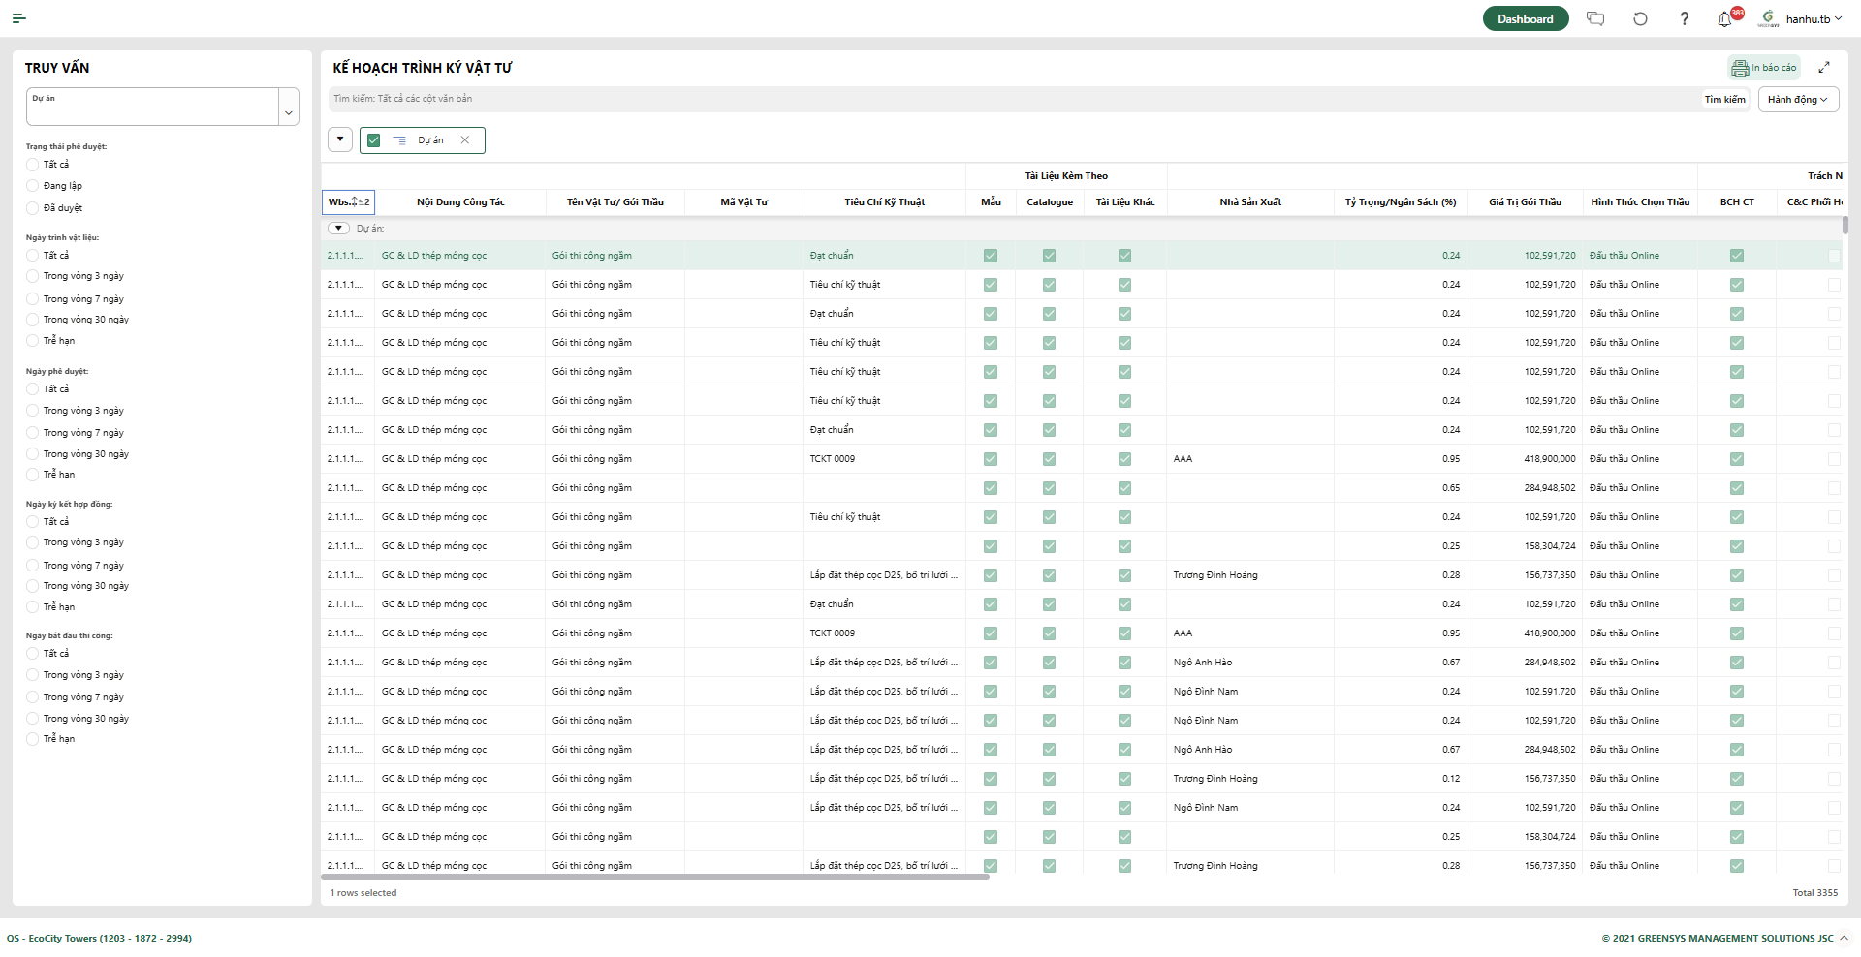Sort by Tên Vật Tư/ Gói Thầu column

[x=615, y=201]
